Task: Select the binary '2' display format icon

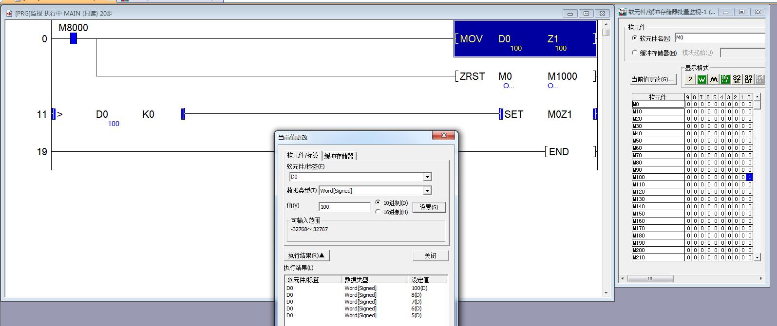Action: (x=690, y=79)
